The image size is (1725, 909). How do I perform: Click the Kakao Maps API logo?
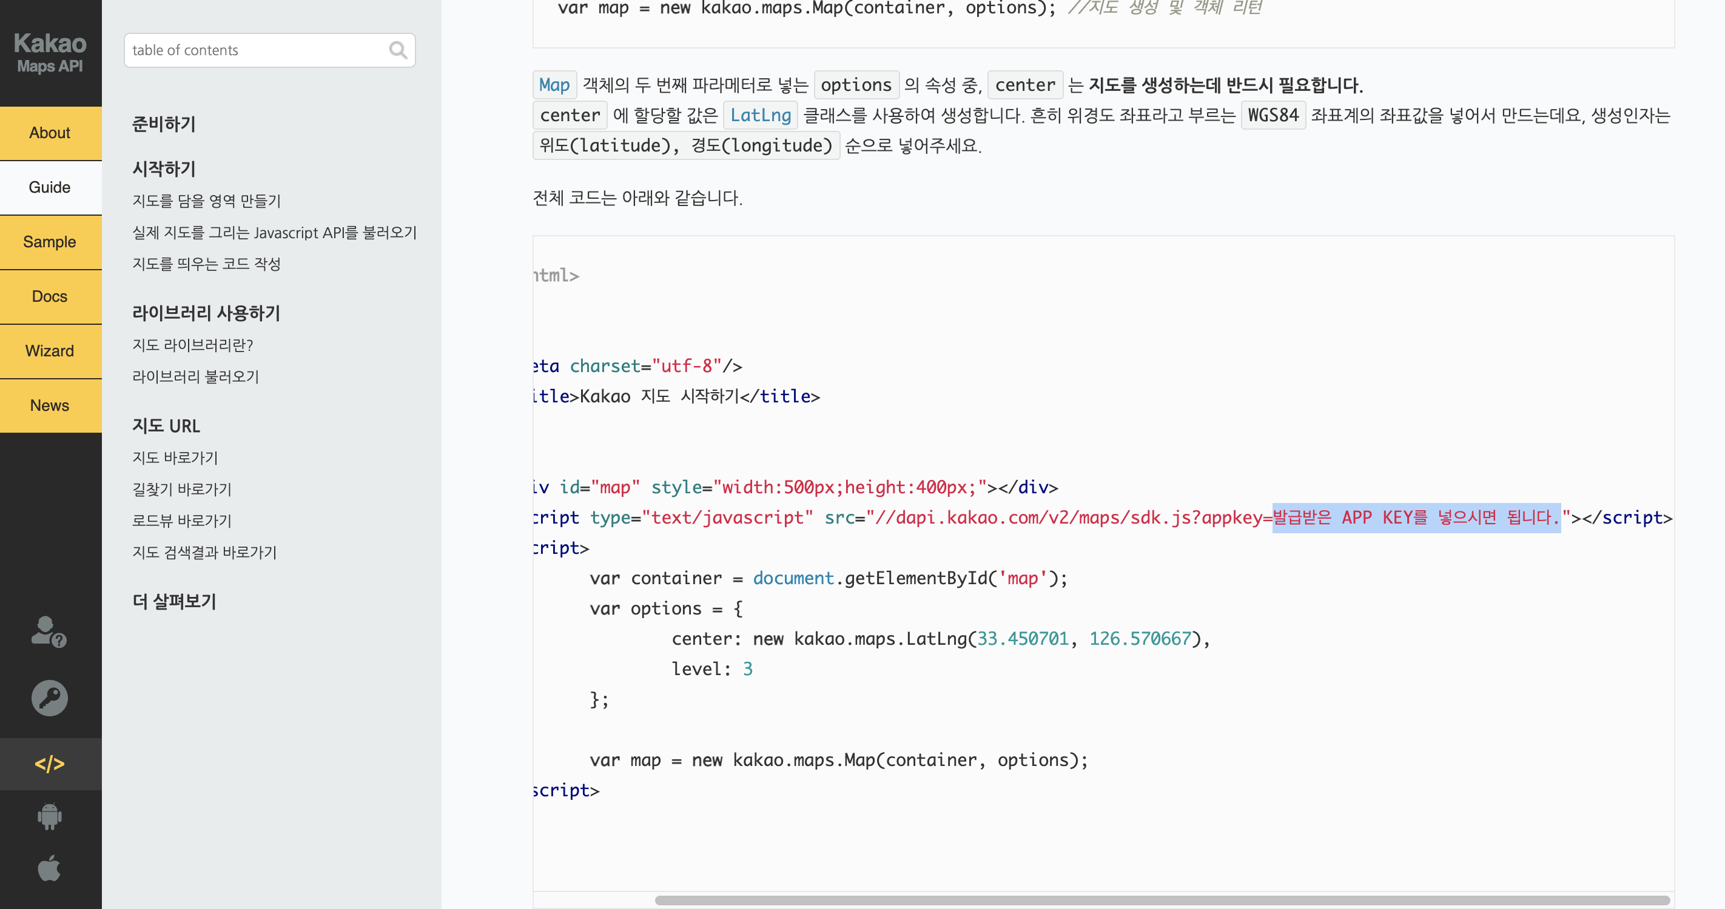point(50,53)
